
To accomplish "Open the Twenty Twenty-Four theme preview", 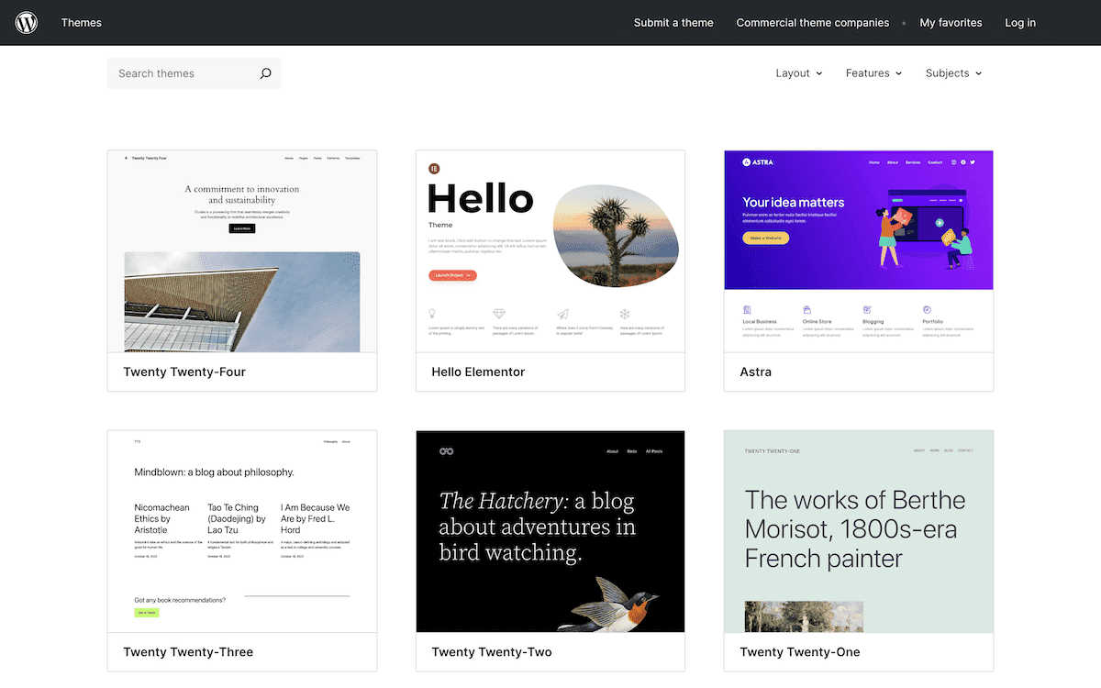I will click(241, 252).
